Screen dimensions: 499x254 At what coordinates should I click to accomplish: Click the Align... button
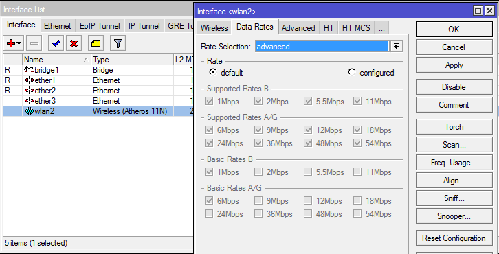point(454,181)
